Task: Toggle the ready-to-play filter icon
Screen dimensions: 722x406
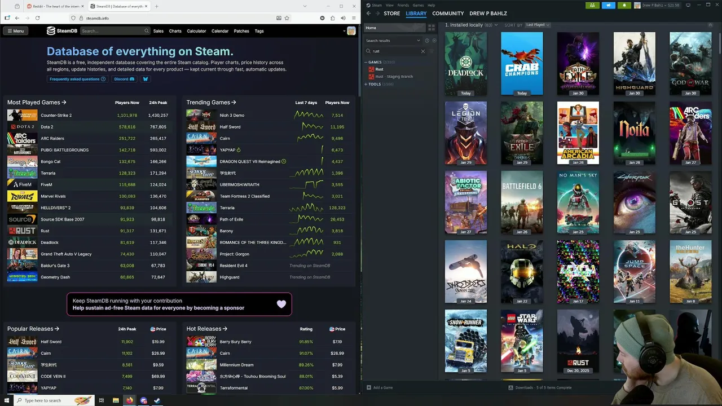Action: [434, 41]
